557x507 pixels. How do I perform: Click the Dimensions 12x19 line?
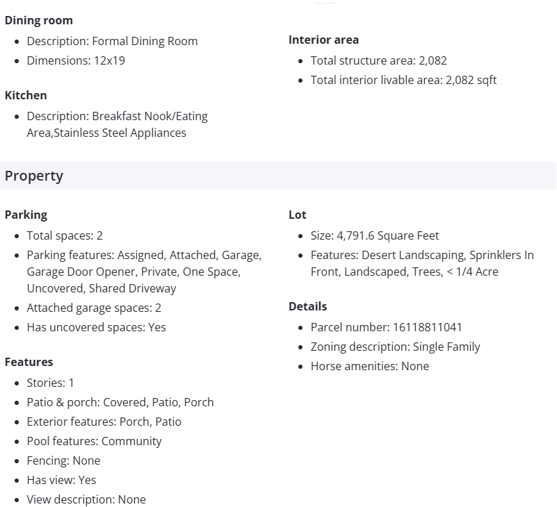[x=76, y=60]
